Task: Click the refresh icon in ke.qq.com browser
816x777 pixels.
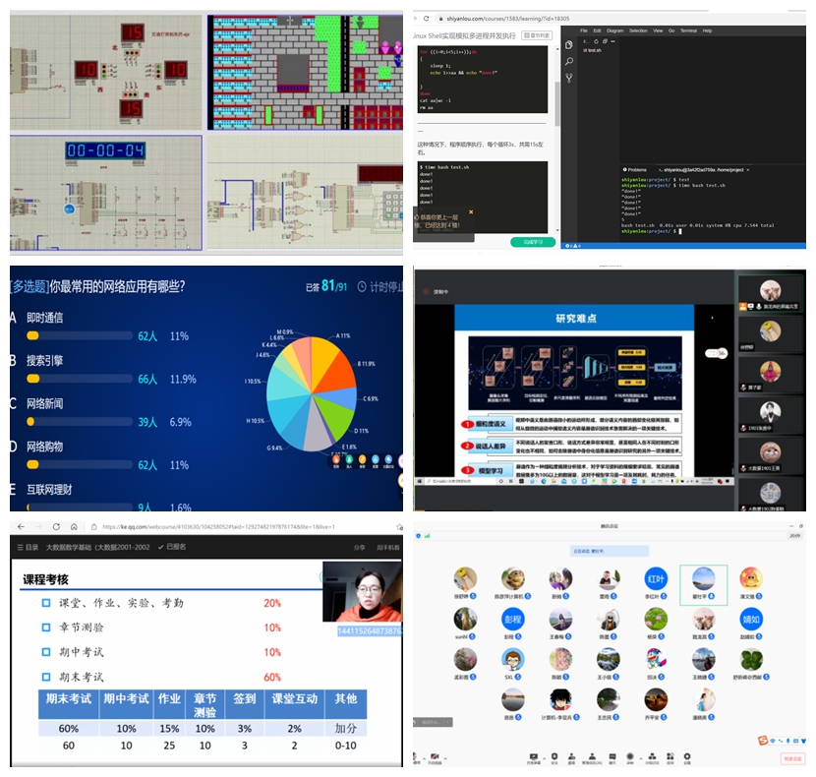Action: point(55,526)
